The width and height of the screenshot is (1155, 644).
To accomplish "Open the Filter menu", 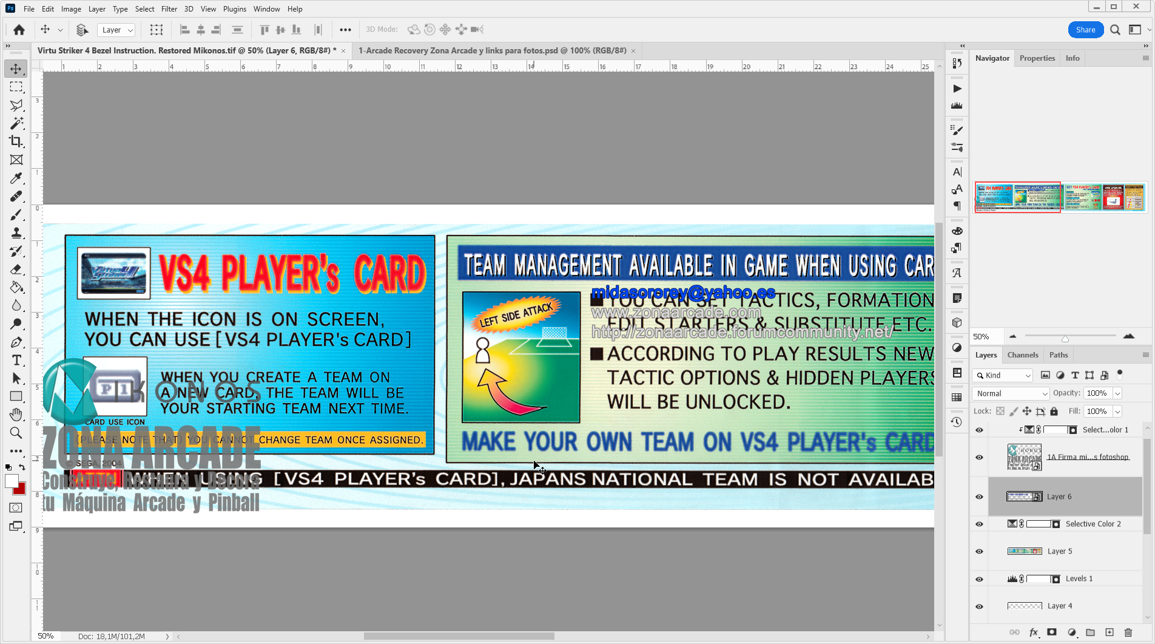I will click(169, 9).
